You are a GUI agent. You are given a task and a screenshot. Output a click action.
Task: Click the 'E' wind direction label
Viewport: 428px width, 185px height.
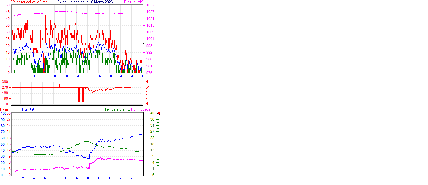point(147,99)
